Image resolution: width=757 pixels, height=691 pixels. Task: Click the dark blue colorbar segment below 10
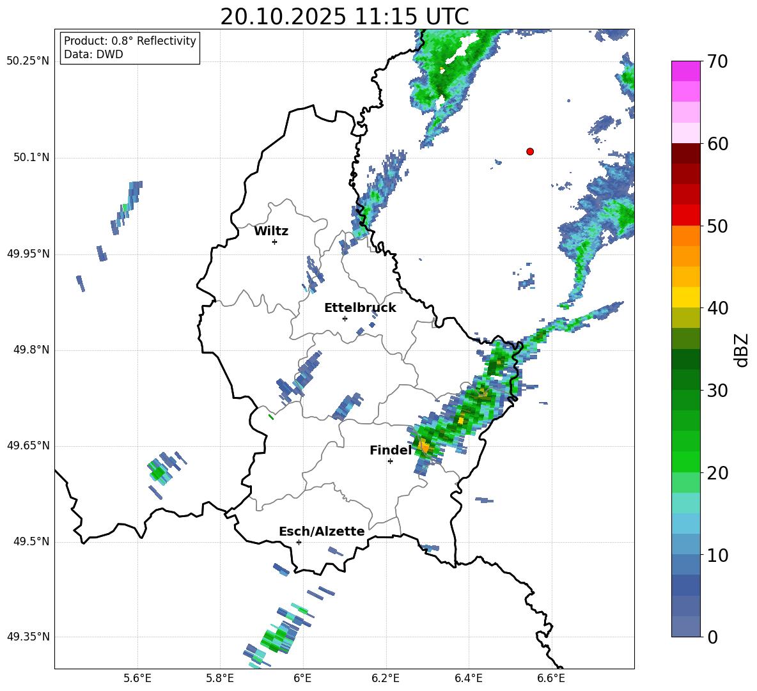685,585
